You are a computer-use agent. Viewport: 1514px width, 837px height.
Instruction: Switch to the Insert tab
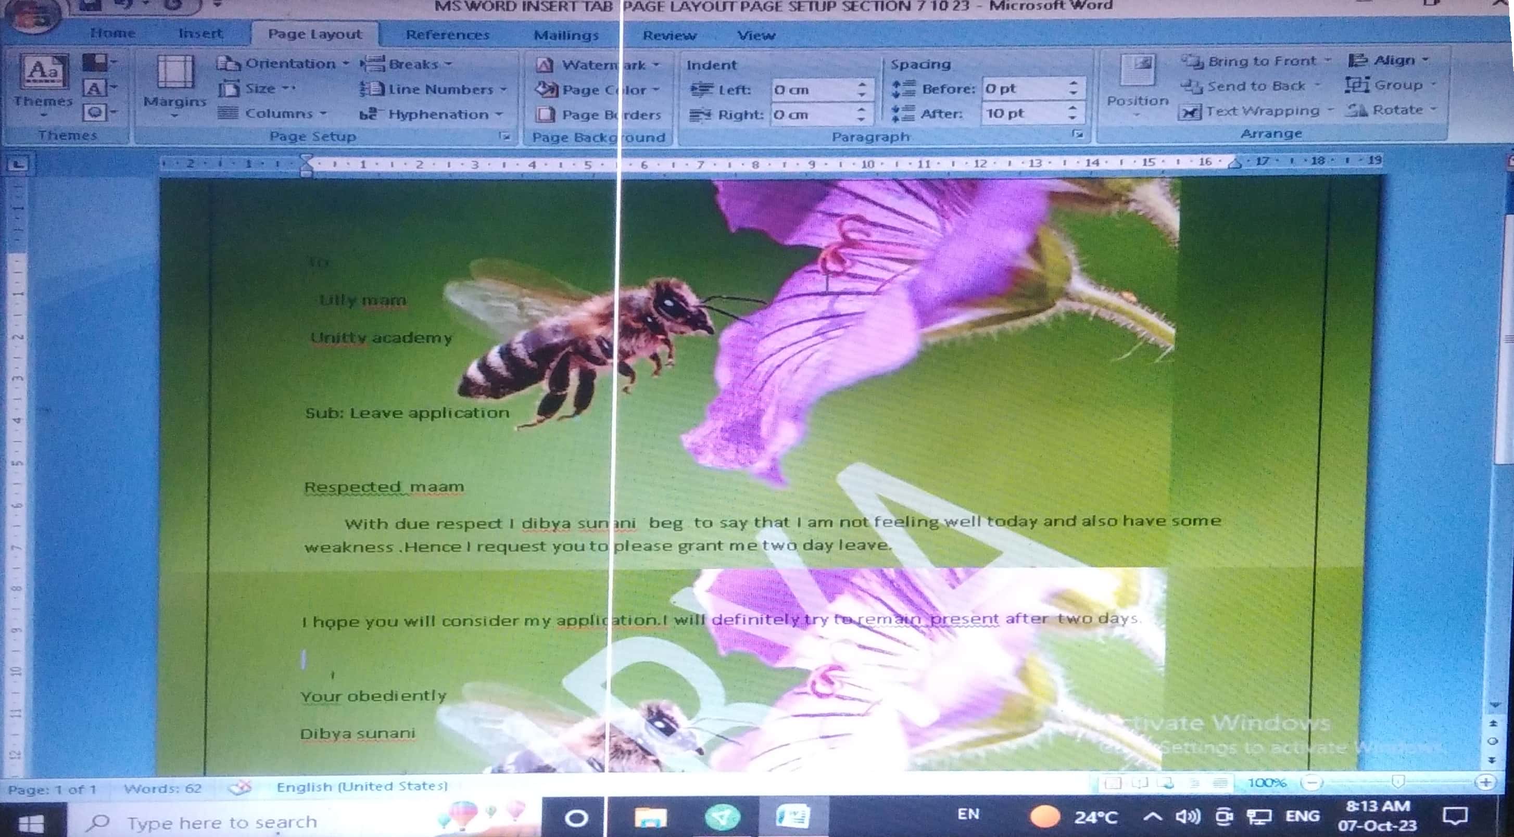click(x=200, y=33)
